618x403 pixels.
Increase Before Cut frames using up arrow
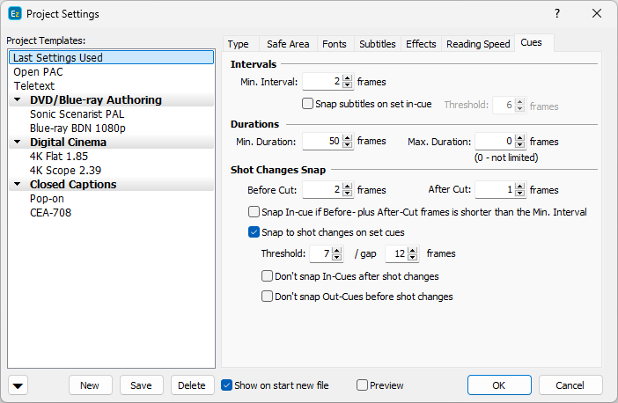tap(347, 186)
